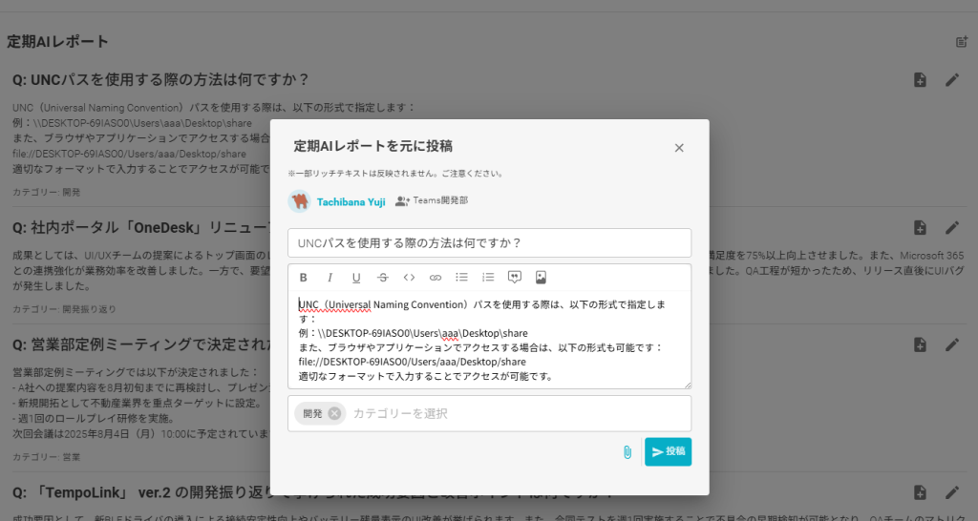
Task: Edit the UNCパス report with pencil icon
Action: point(952,80)
